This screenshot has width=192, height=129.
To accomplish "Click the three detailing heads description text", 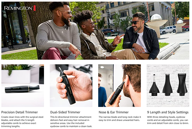I will [x=168, y=120].
